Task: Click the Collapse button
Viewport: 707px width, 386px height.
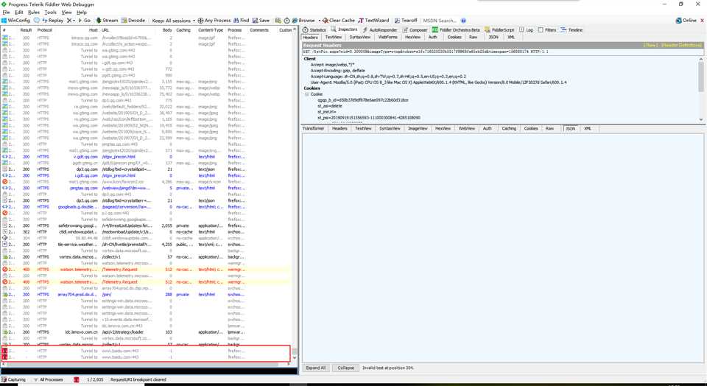Action: pos(346,368)
